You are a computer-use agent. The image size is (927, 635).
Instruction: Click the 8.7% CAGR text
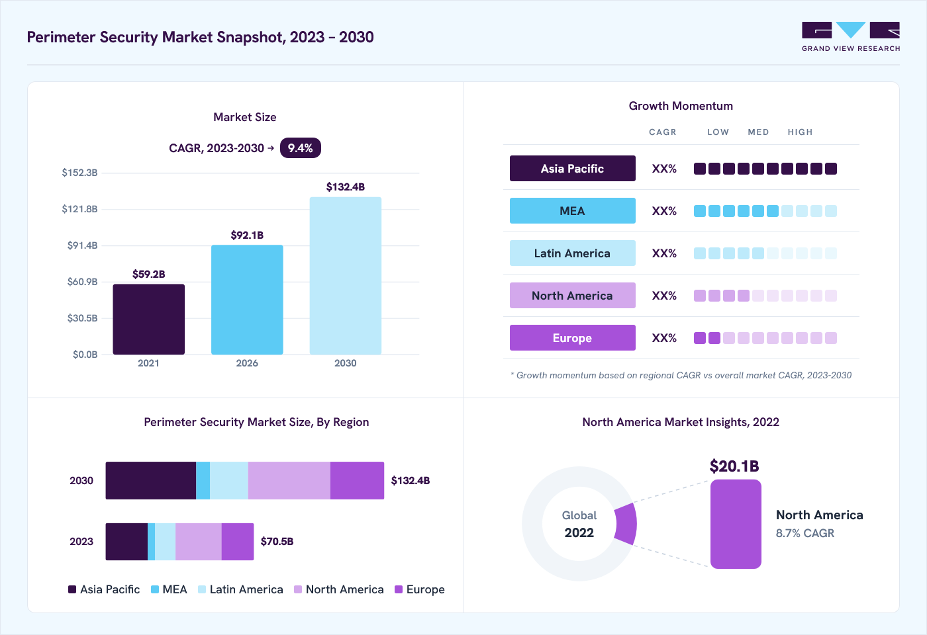(805, 533)
